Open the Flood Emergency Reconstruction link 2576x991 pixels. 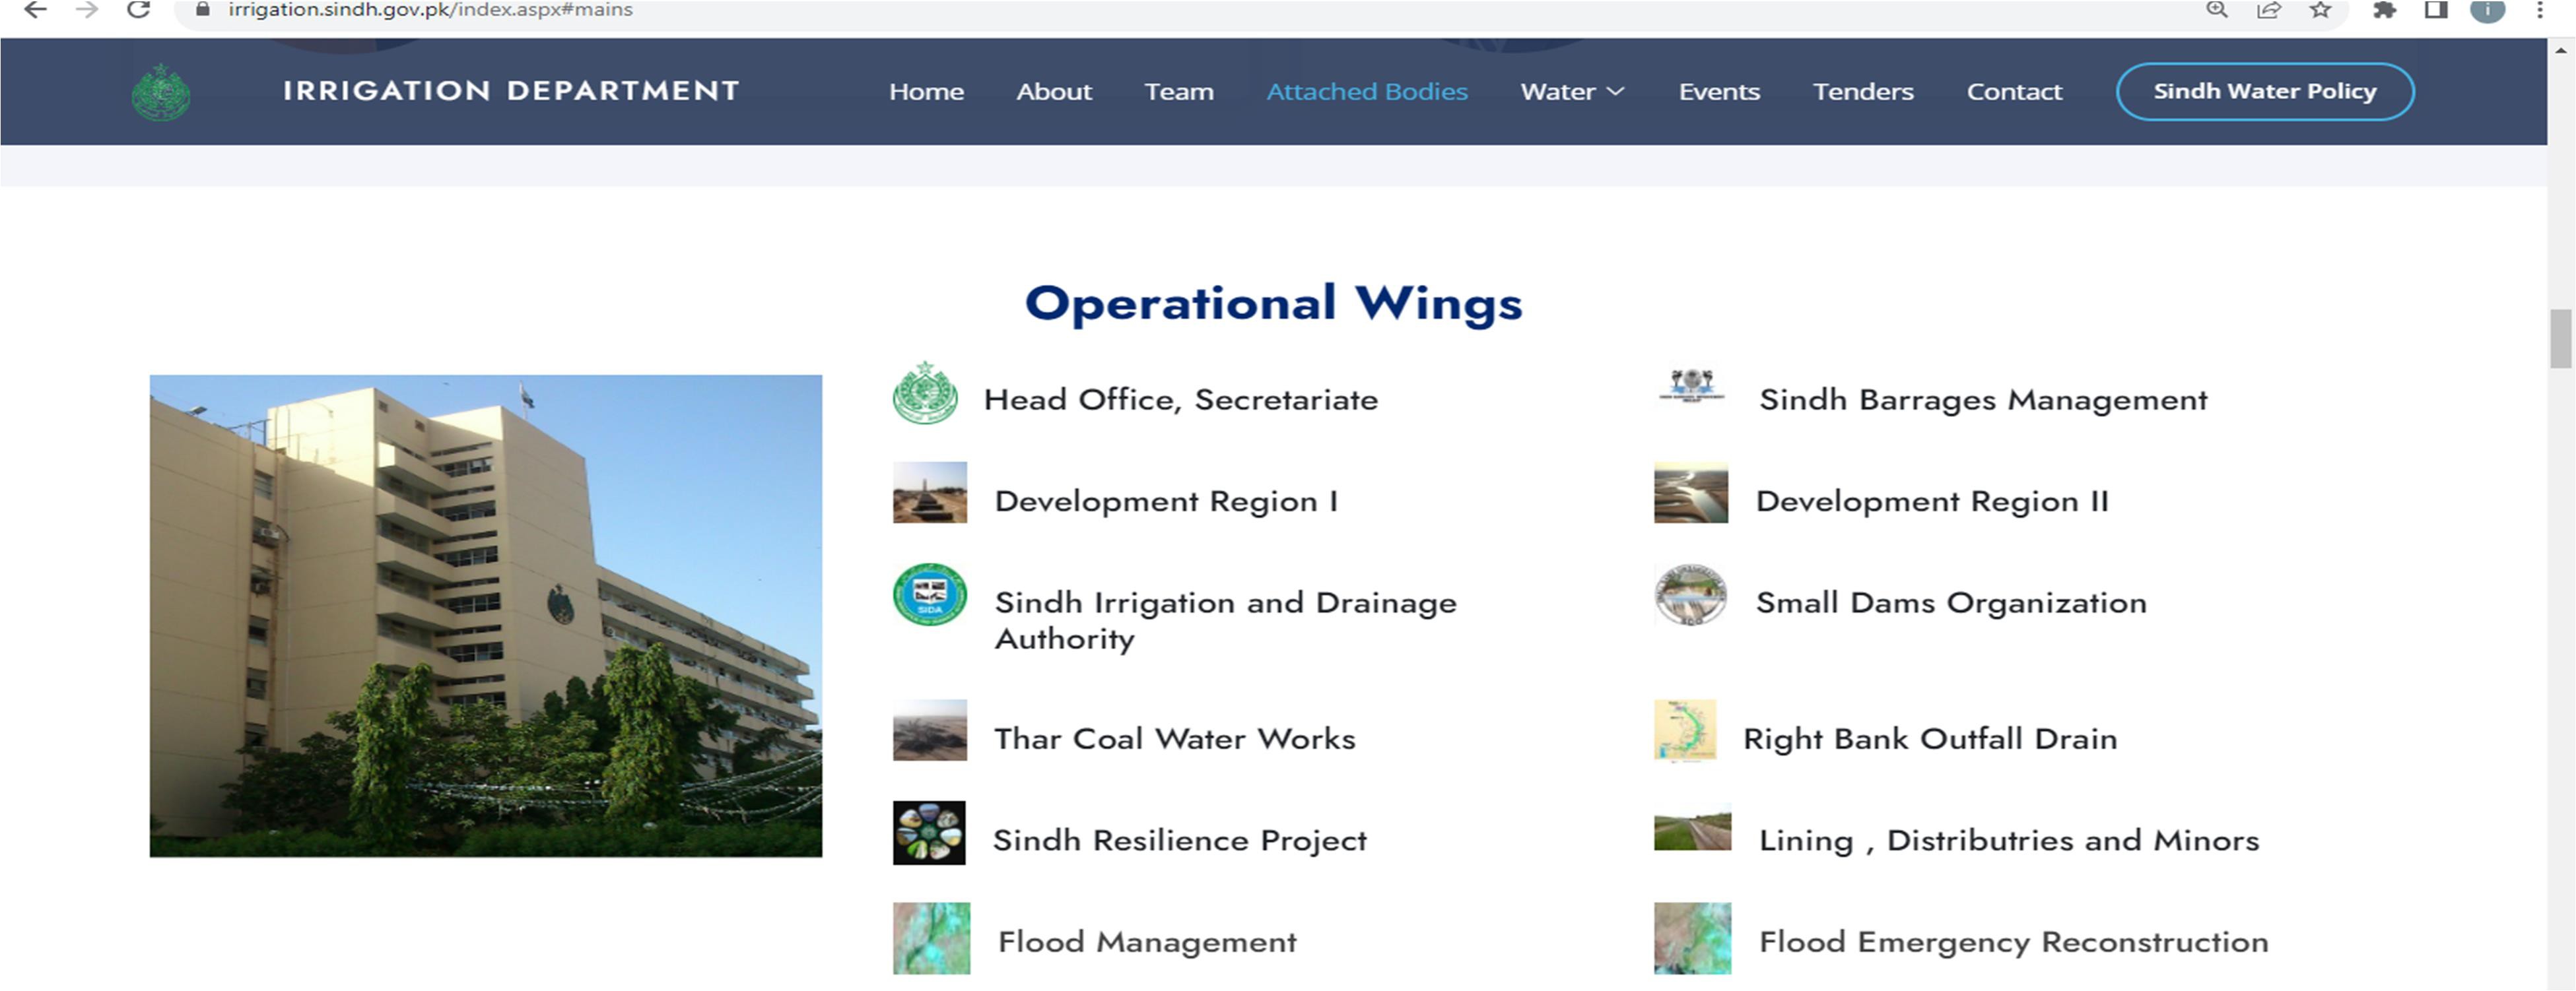click(2013, 942)
